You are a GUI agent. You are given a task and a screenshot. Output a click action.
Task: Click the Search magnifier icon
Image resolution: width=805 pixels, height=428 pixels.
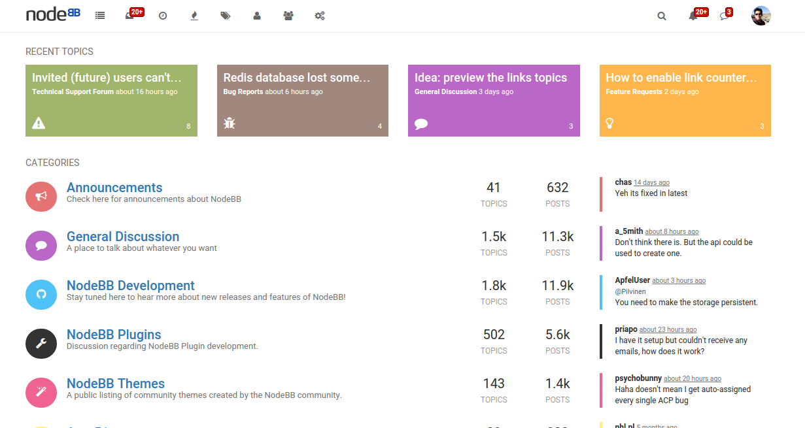coord(662,16)
